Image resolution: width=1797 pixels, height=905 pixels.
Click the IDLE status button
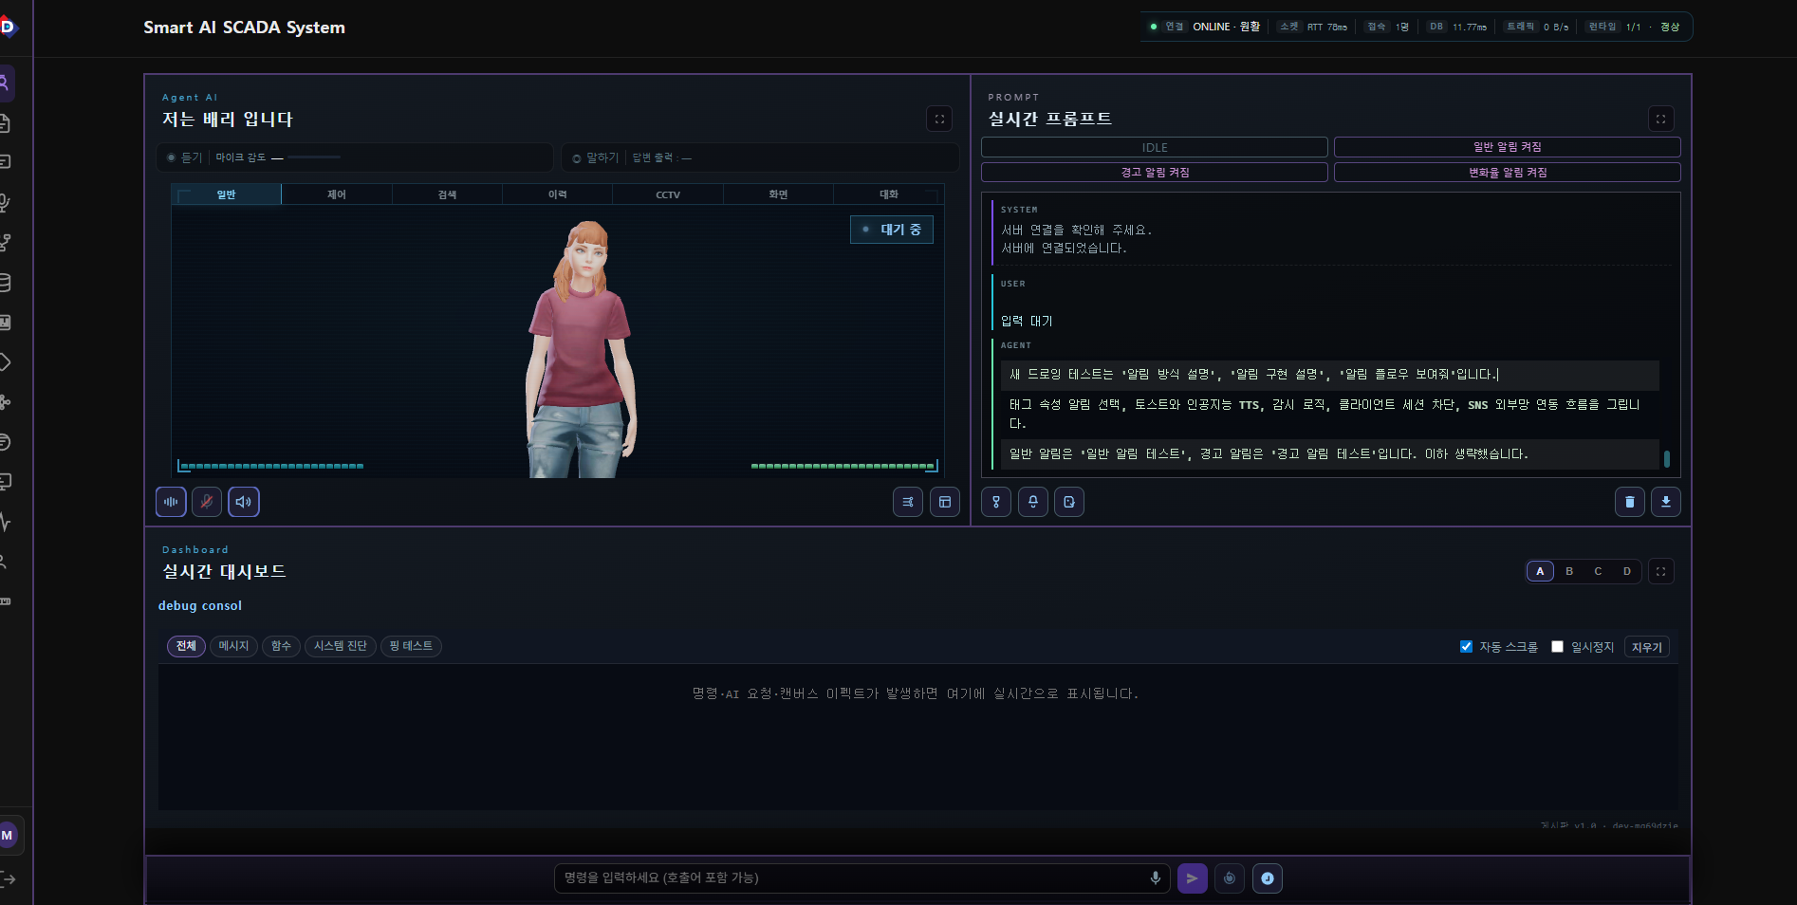[1155, 147]
